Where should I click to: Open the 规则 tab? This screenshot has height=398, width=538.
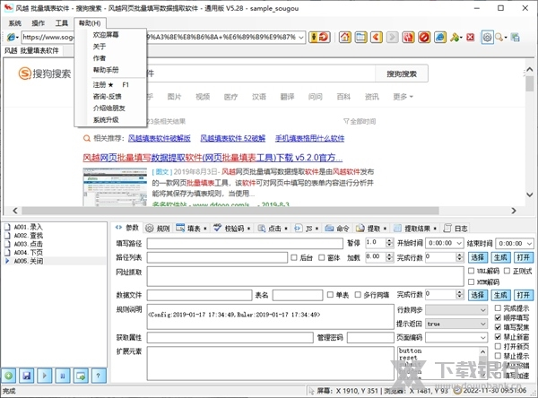[x=158, y=229]
